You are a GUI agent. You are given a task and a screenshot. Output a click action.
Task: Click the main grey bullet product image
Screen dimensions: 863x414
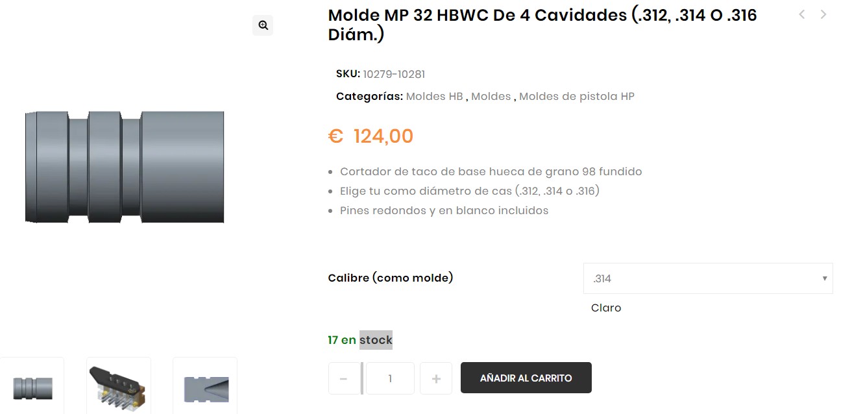[125, 167]
